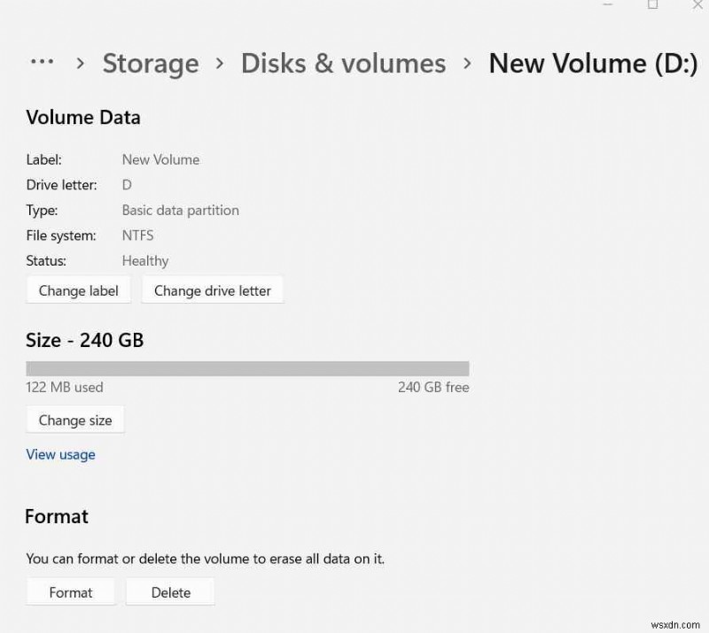Delete the New Volume partition
This screenshot has height=633, width=709.
(x=170, y=592)
